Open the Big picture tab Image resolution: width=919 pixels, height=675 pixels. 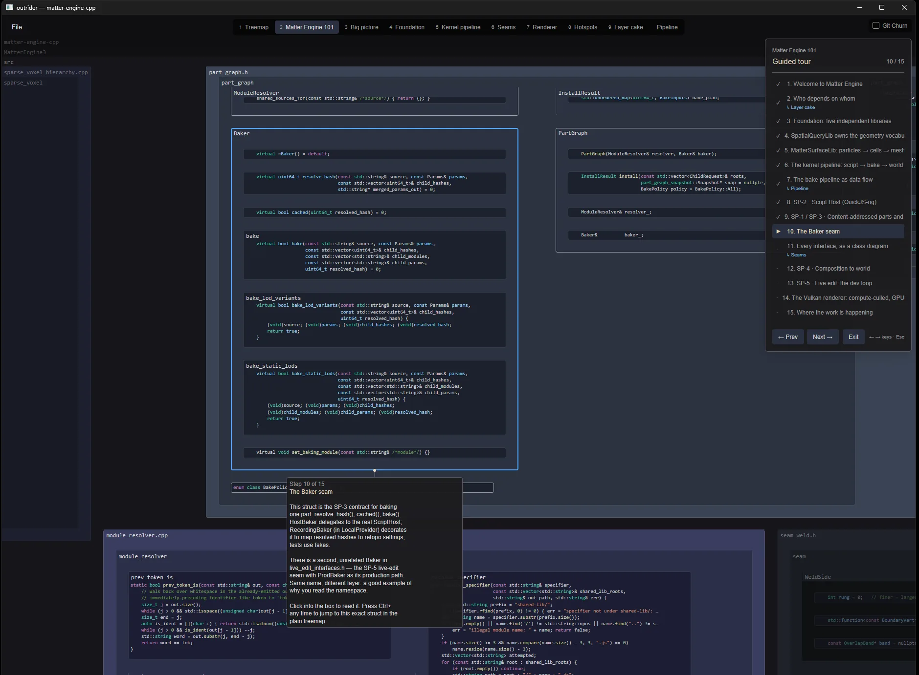tap(361, 27)
